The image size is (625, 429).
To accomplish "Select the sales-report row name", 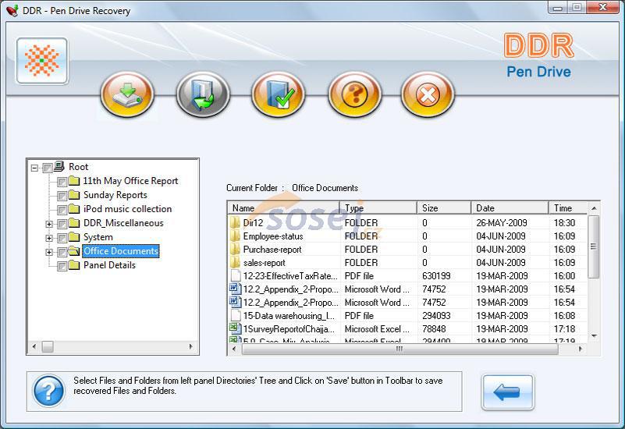I will (265, 263).
